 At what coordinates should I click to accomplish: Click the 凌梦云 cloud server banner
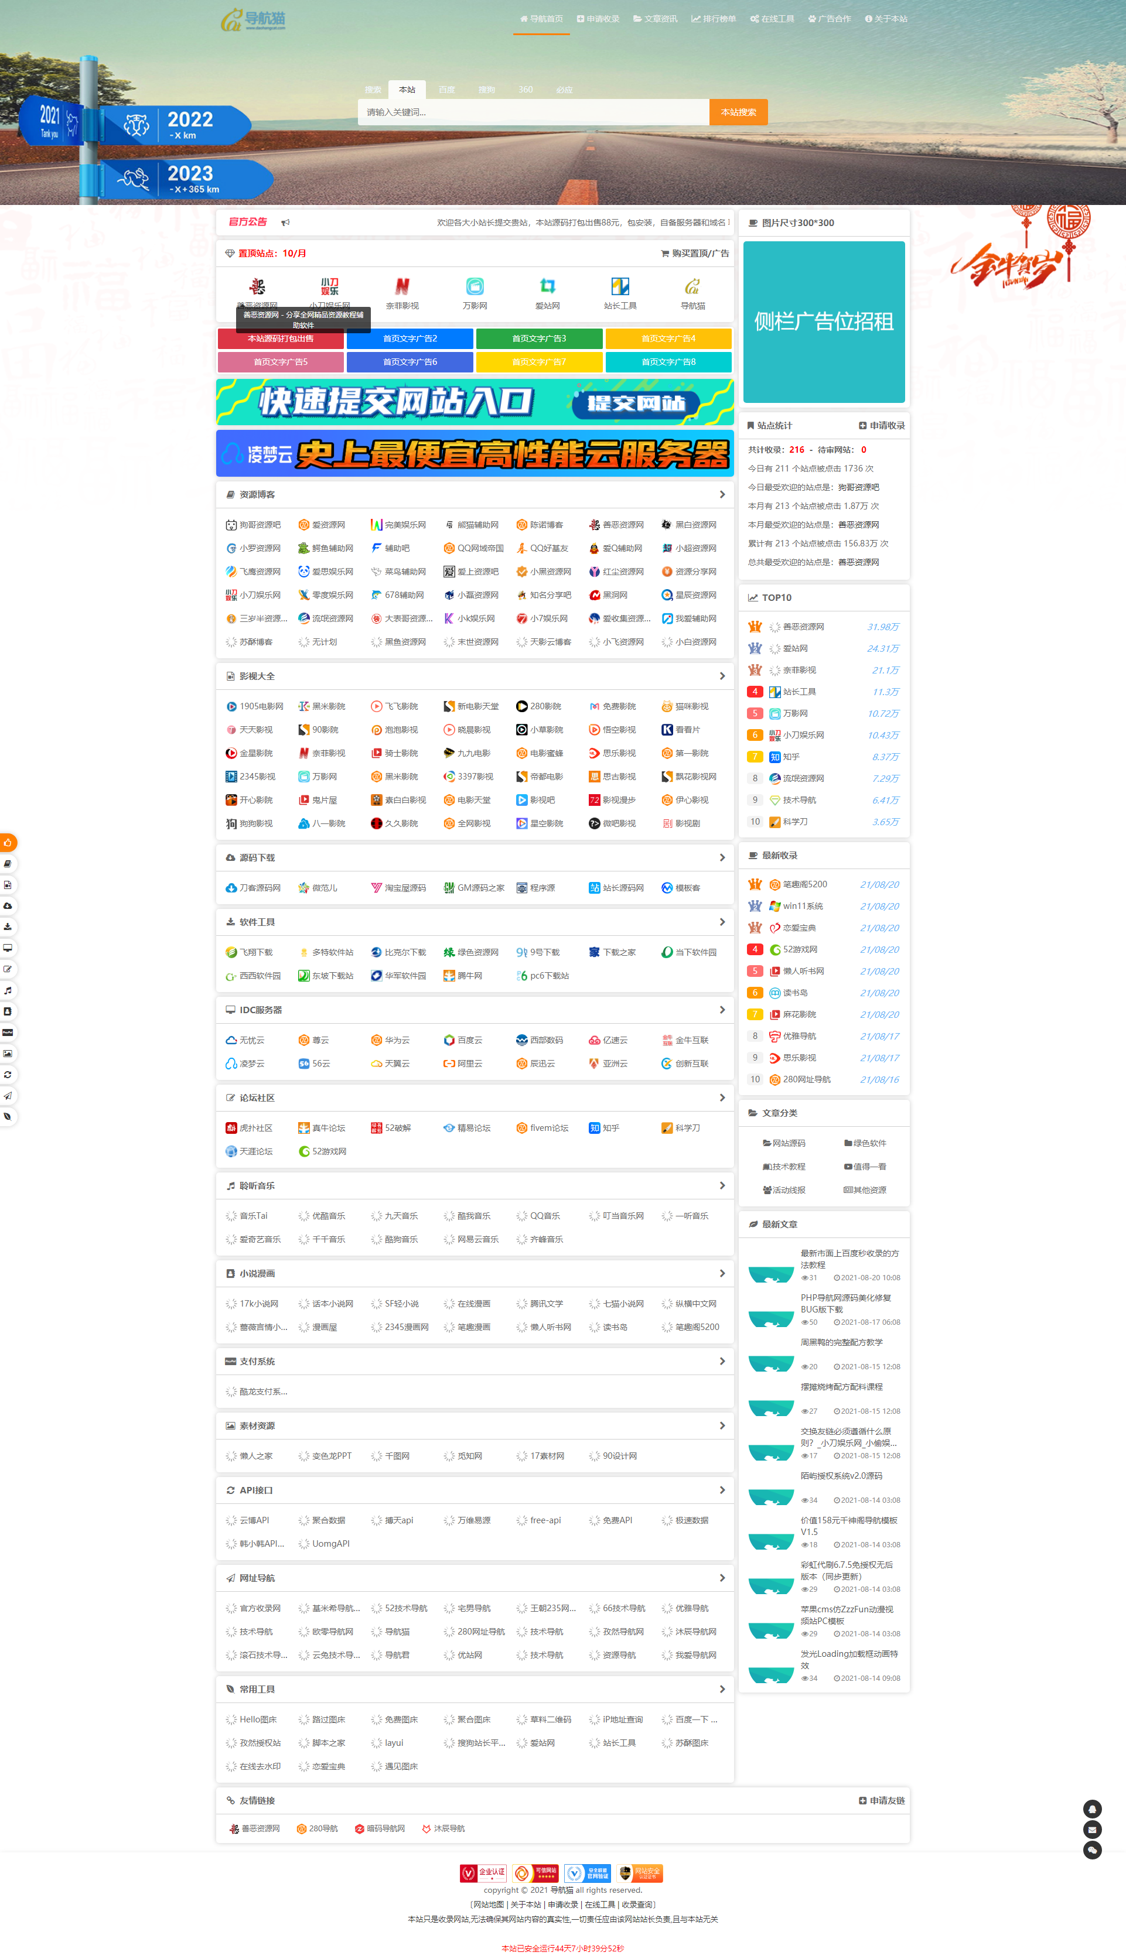tap(475, 454)
